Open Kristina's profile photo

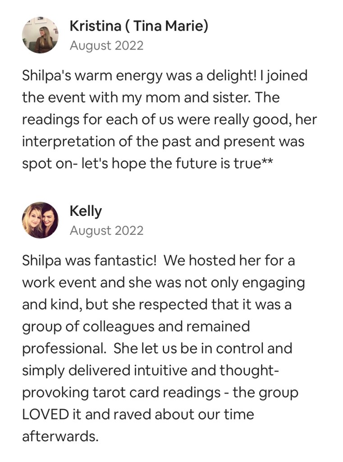pos(40,35)
